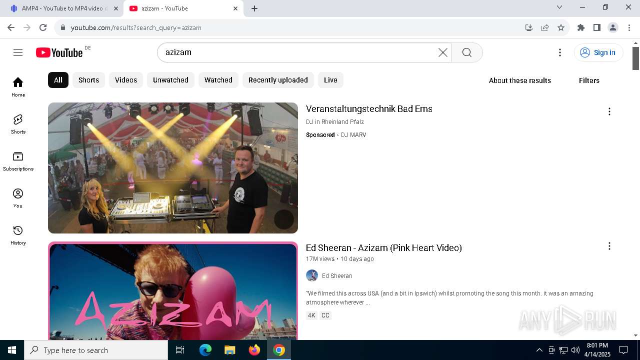640x360 pixels.
Task: Show hidden system tray icons
Action: [539, 350]
